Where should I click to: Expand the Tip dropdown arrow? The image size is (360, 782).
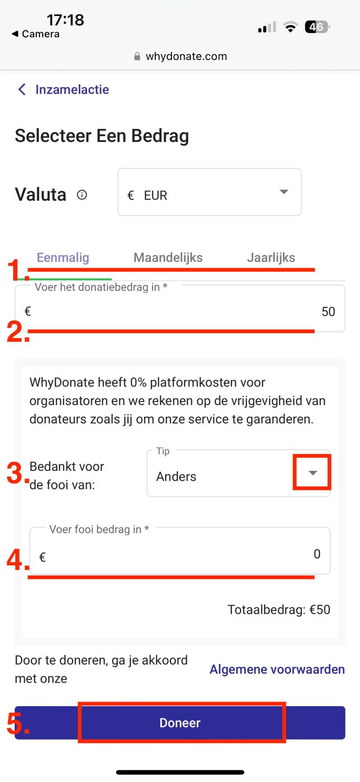point(312,473)
